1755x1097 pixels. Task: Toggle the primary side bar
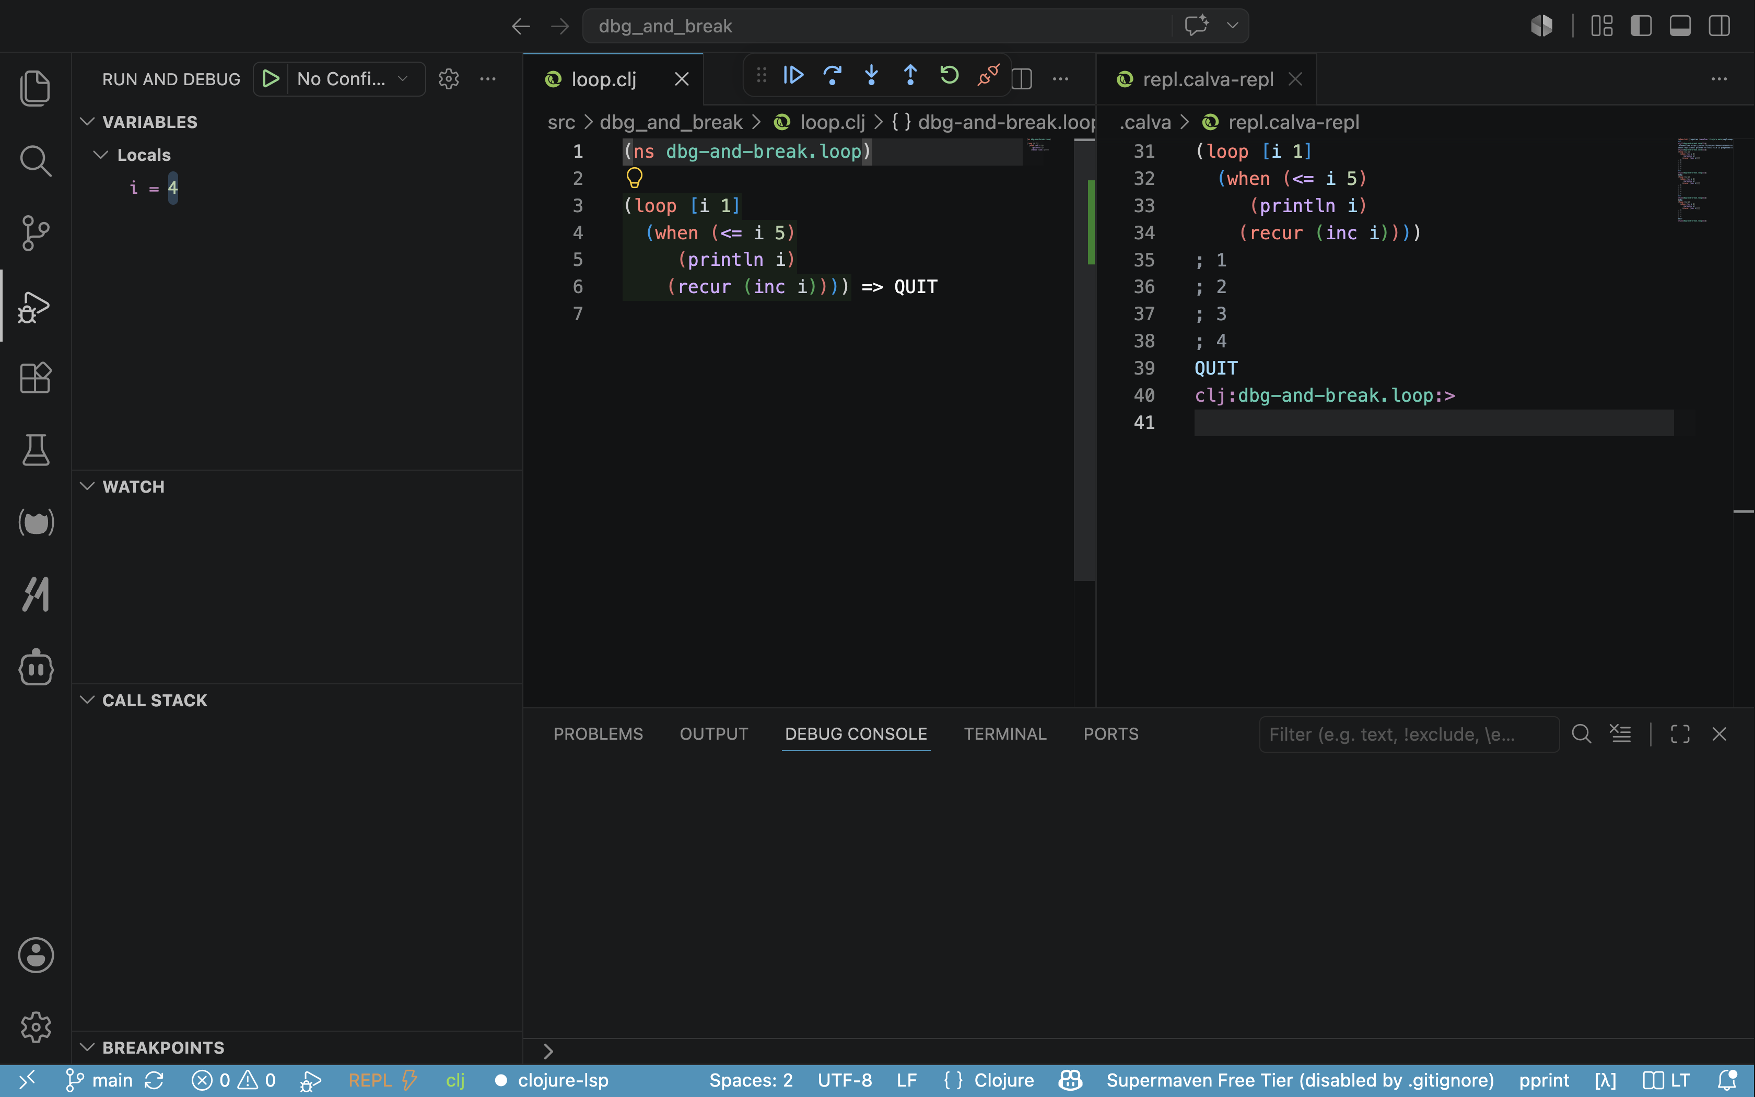point(1641,26)
